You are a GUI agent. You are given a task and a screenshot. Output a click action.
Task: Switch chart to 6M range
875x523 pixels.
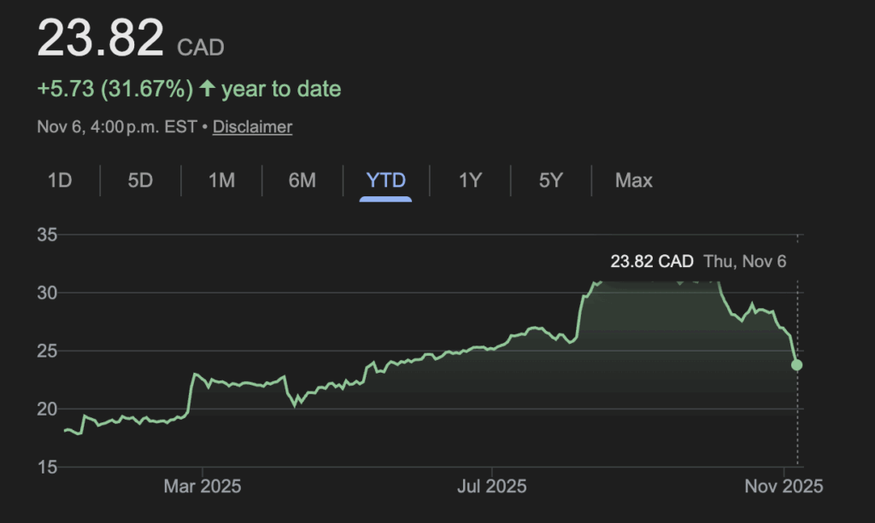click(x=302, y=181)
